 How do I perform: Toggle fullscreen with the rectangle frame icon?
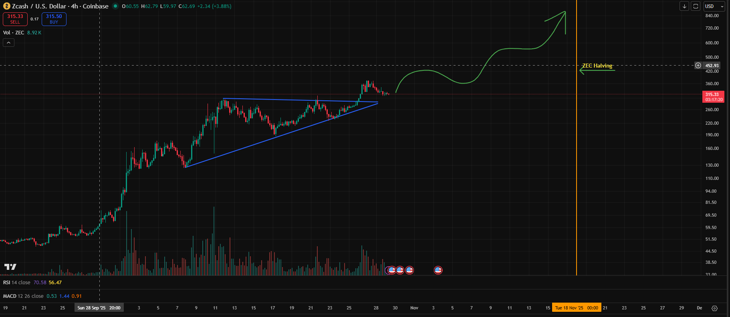(696, 6)
